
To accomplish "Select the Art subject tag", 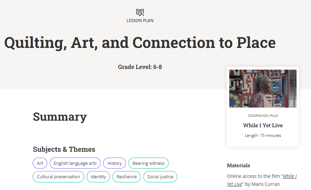I will (40, 163).
